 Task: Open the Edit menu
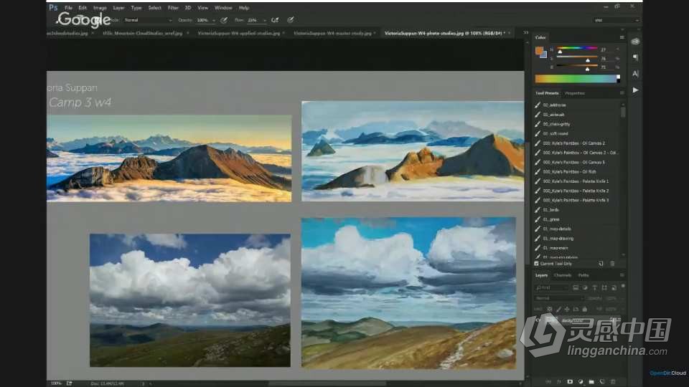tap(83, 8)
